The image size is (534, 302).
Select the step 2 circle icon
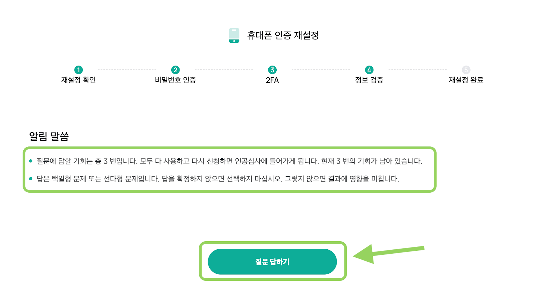coord(175,70)
